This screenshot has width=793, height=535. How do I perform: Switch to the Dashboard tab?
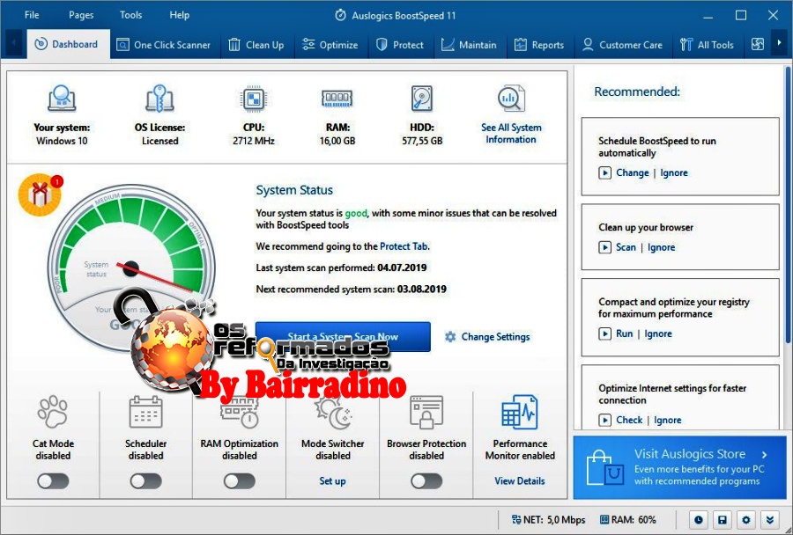[x=68, y=45]
